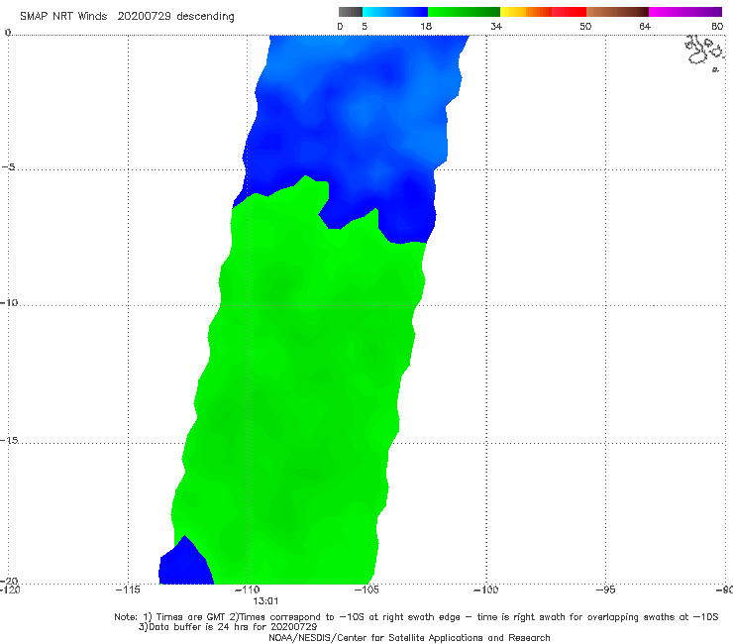Click the "3)Data buffer is 24 hrs" note line

(x=228, y=627)
